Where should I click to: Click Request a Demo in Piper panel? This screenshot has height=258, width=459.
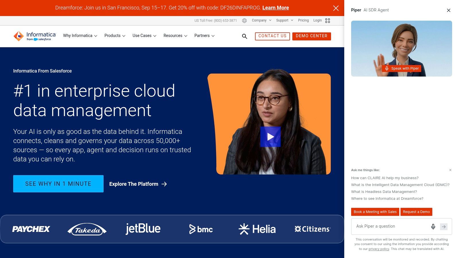pos(416,212)
